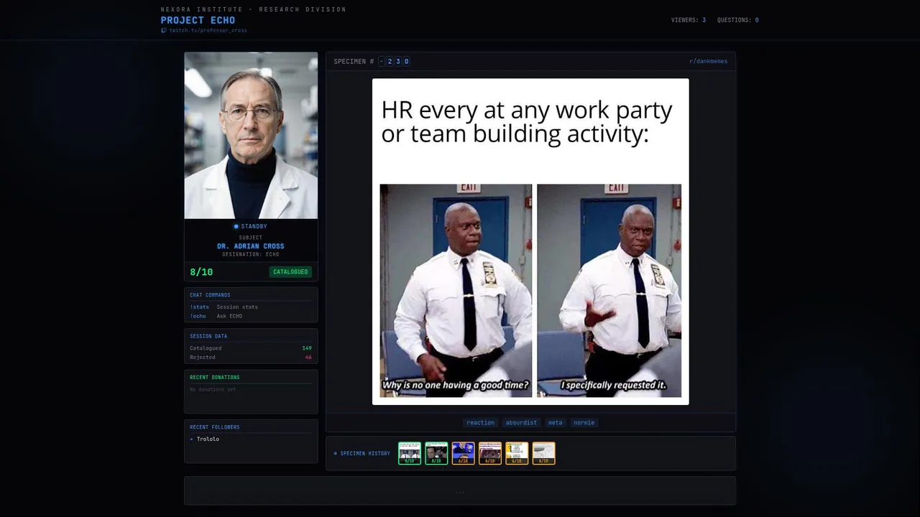Screen dimensions: 920x517
Task: Click the !stats chat command
Action: [199, 307]
